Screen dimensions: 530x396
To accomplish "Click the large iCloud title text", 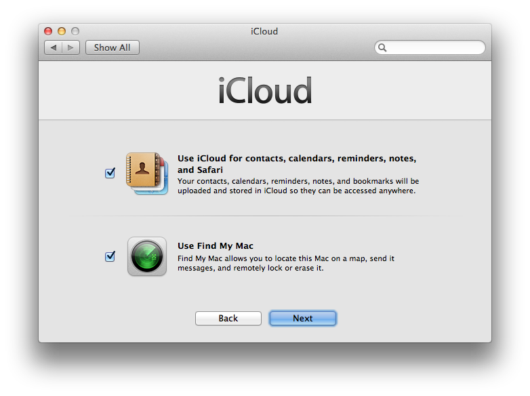I will (x=265, y=91).
